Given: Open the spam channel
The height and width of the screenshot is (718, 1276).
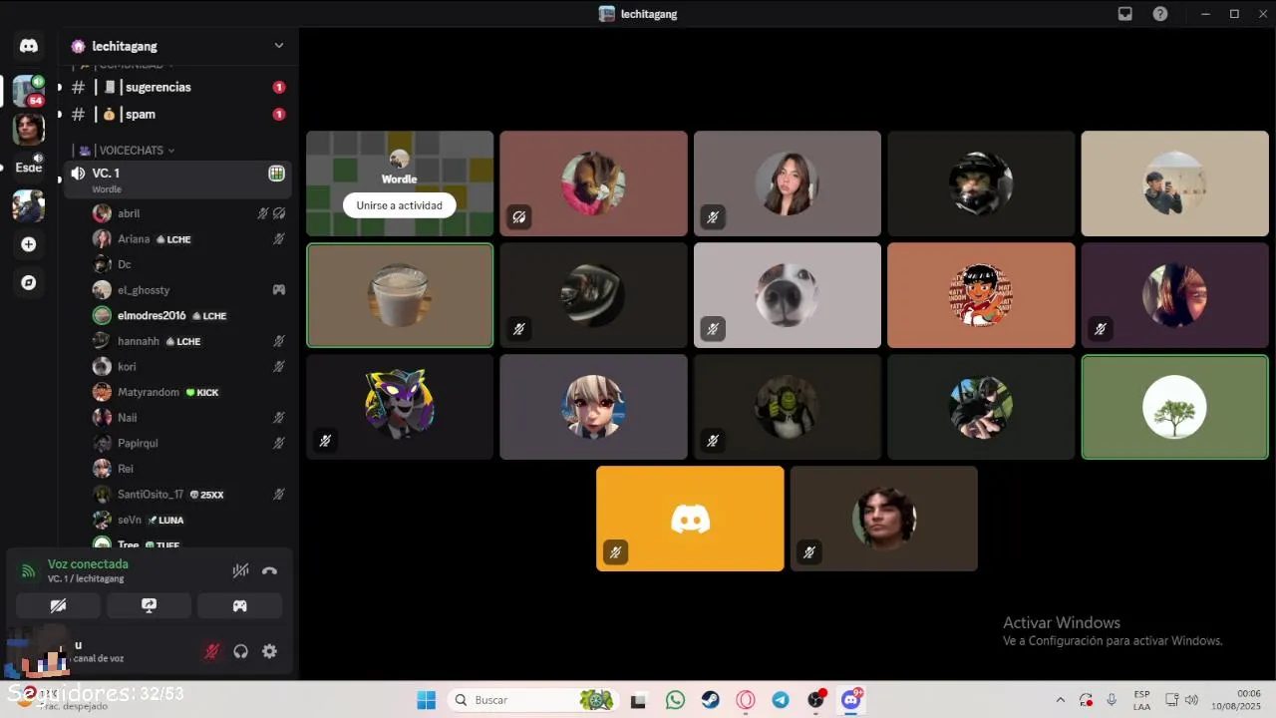Looking at the screenshot, I should [x=176, y=114].
